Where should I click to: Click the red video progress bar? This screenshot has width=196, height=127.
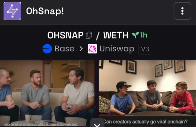point(112,115)
